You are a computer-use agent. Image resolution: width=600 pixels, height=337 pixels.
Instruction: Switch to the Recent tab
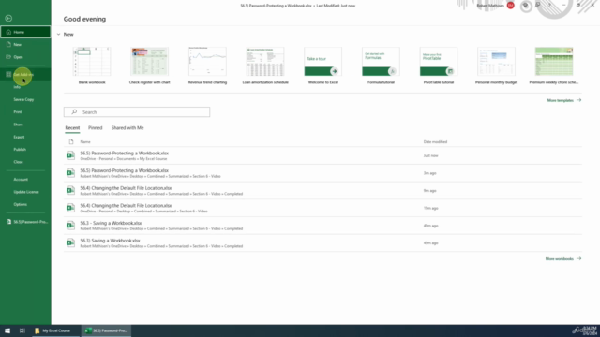tap(72, 128)
